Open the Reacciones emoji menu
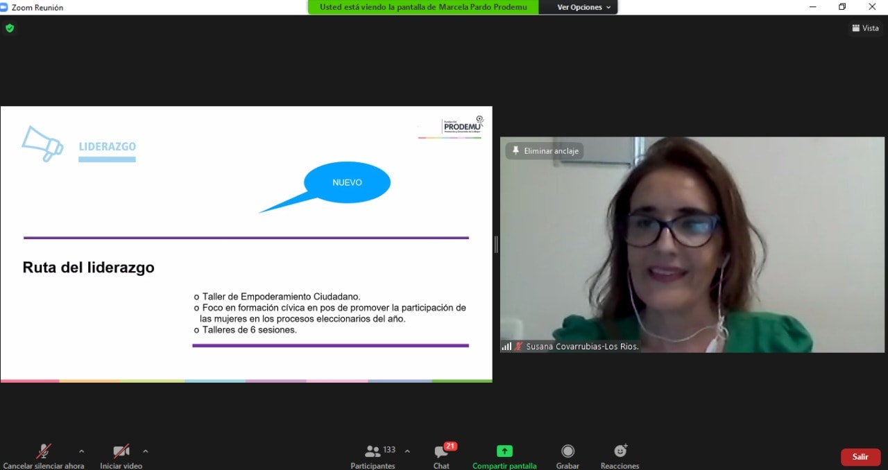Screen dimensions: 888x470 (x=620, y=452)
